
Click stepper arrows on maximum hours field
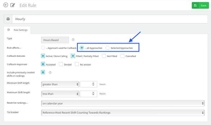[93, 93]
